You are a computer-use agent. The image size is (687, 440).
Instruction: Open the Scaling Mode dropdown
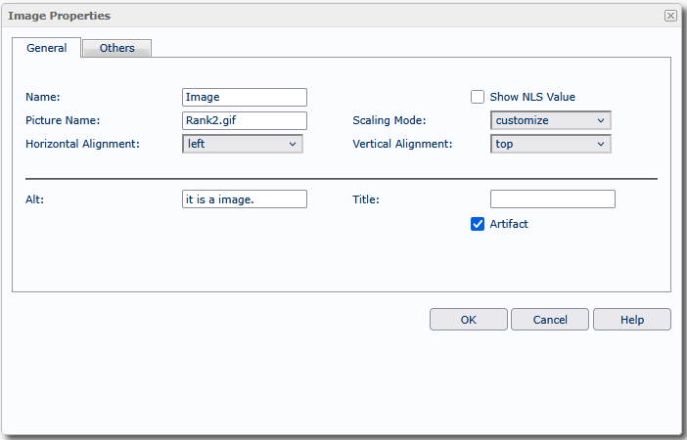pos(550,120)
